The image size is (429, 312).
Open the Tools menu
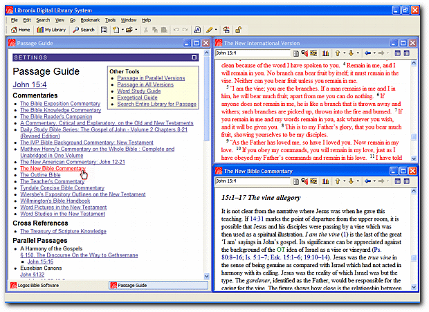(x=110, y=20)
